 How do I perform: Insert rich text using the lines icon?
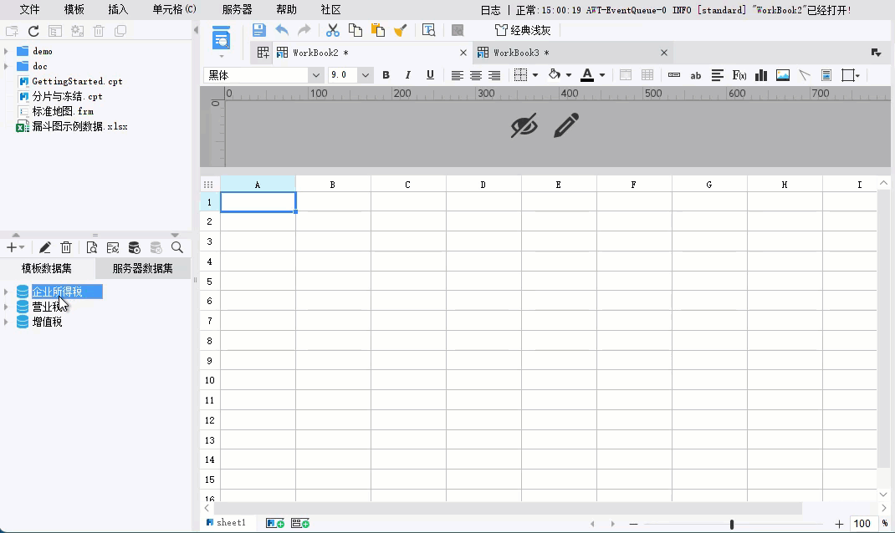tap(718, 75)
